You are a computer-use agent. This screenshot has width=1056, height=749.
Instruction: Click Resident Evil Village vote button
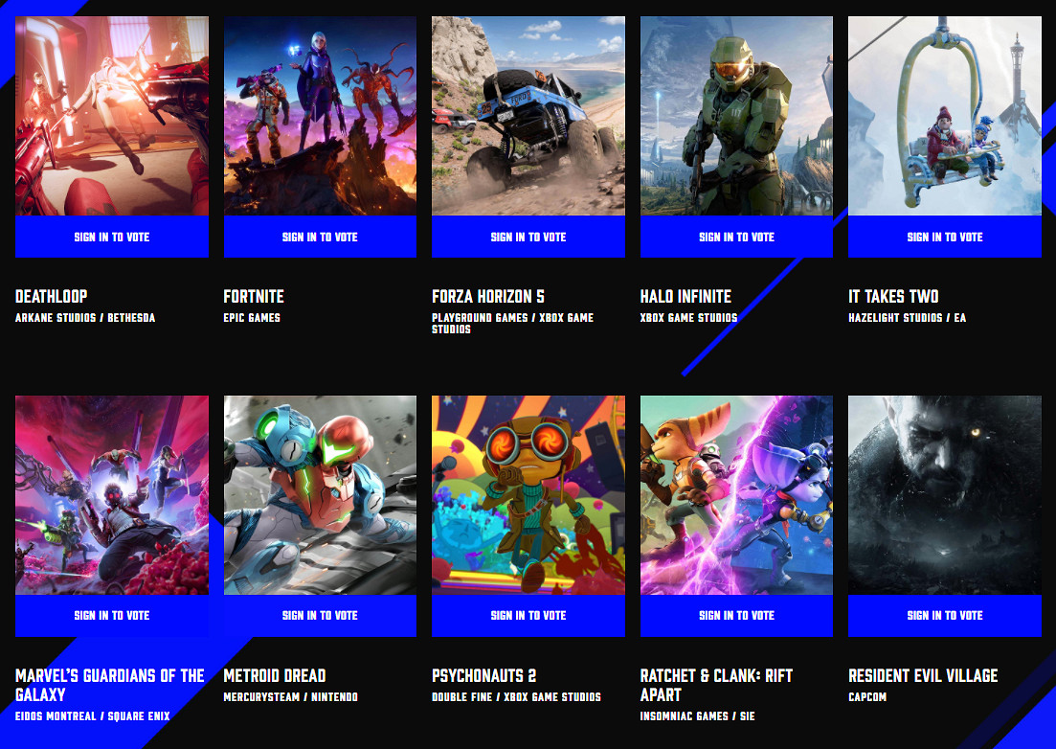pos(945,615)
